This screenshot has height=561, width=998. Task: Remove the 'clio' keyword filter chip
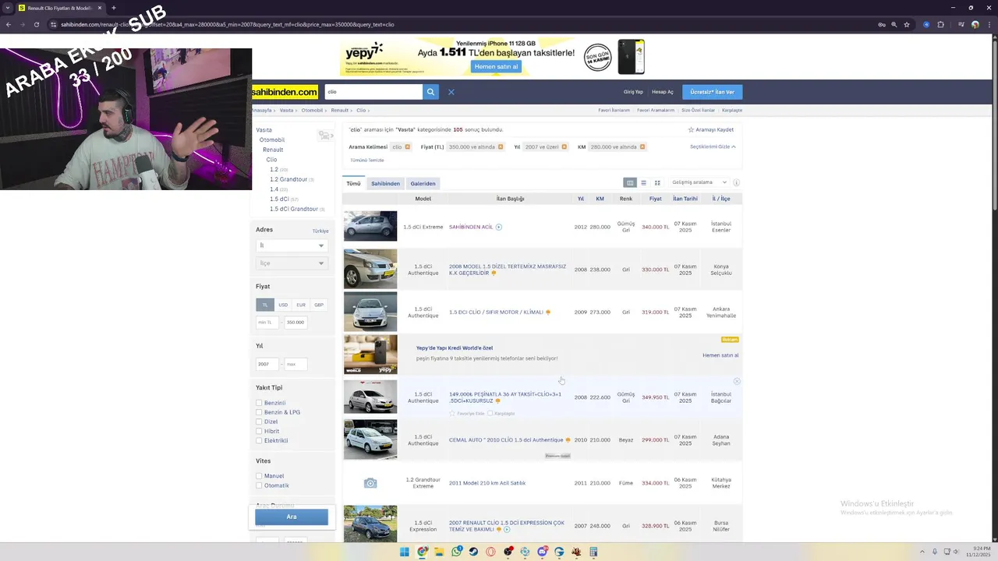coord(407,147)
